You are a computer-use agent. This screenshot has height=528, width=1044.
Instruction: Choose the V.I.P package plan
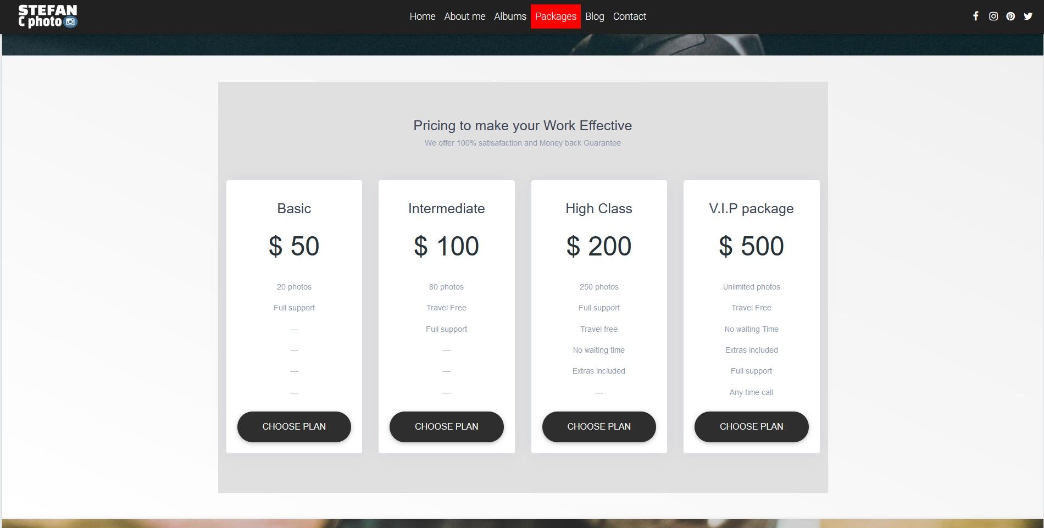pos(751,427)
